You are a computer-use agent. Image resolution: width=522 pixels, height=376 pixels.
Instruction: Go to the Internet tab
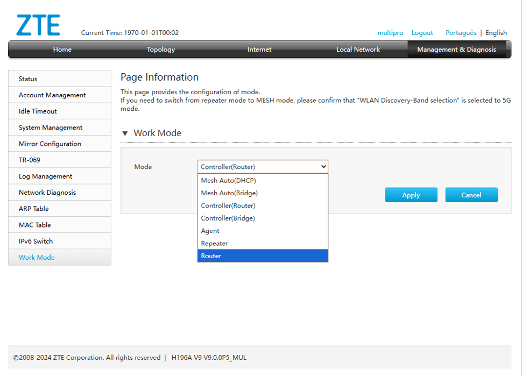[259, 49]
